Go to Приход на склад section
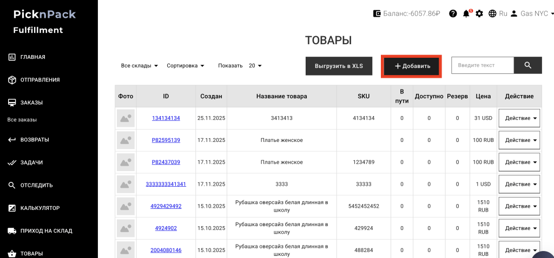The image size is (554, 258). (x=46, y=230)
